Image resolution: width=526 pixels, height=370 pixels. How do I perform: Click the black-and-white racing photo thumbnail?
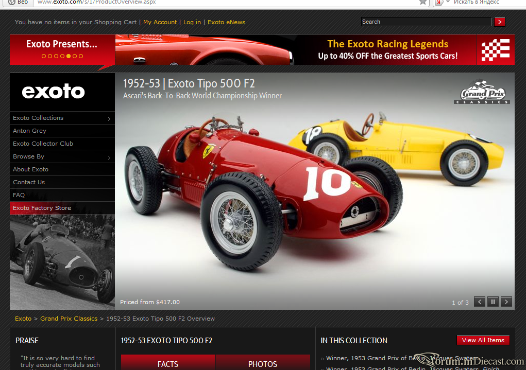pos(62,262)
